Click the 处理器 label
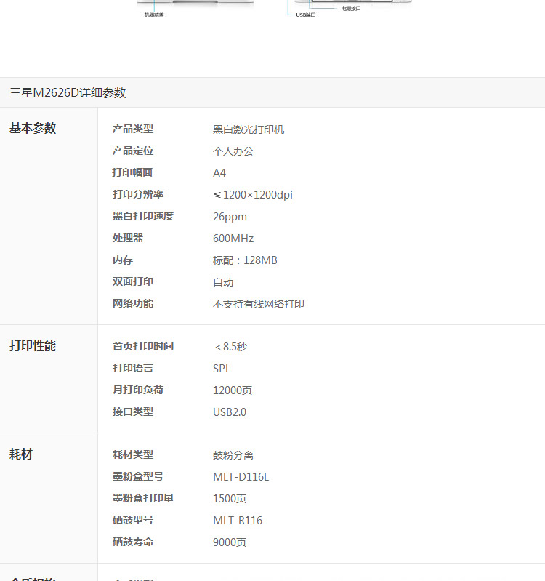Screen dimensions: 545x581 (x=128, y=238)
